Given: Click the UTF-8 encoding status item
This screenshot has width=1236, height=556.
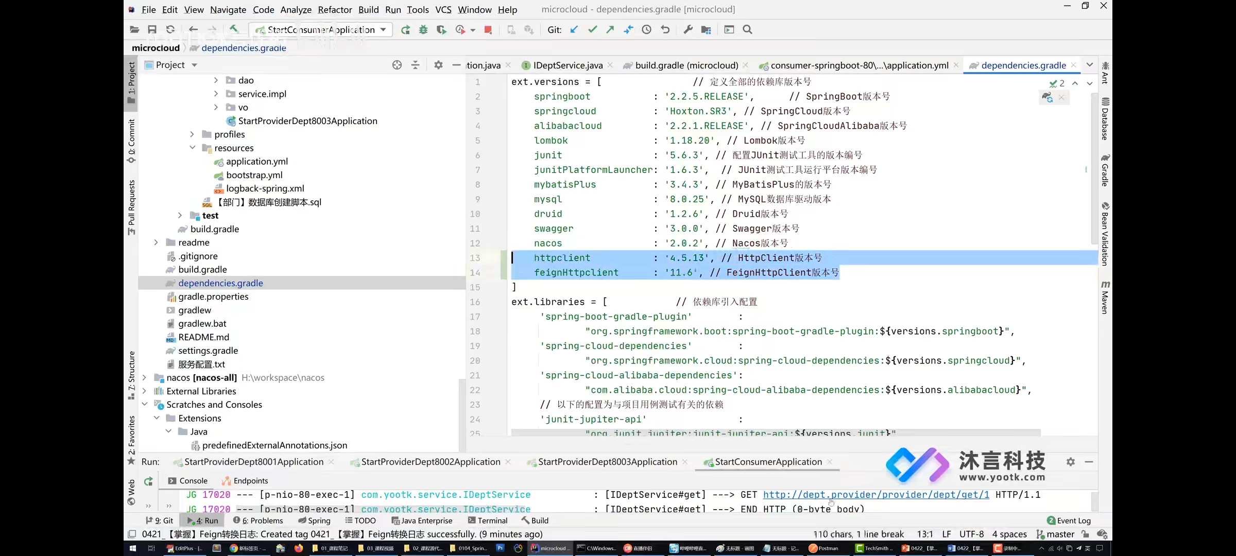Looking at the screenshot, I should click(971, 534).
